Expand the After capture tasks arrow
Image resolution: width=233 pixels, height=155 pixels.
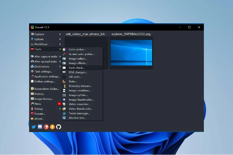[x=60, y=56]
